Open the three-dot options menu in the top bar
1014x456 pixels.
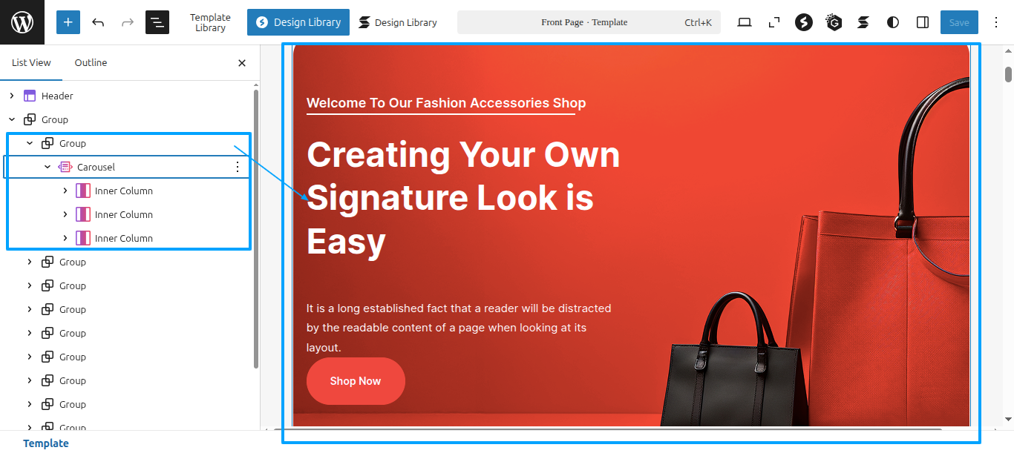[996, 22]
